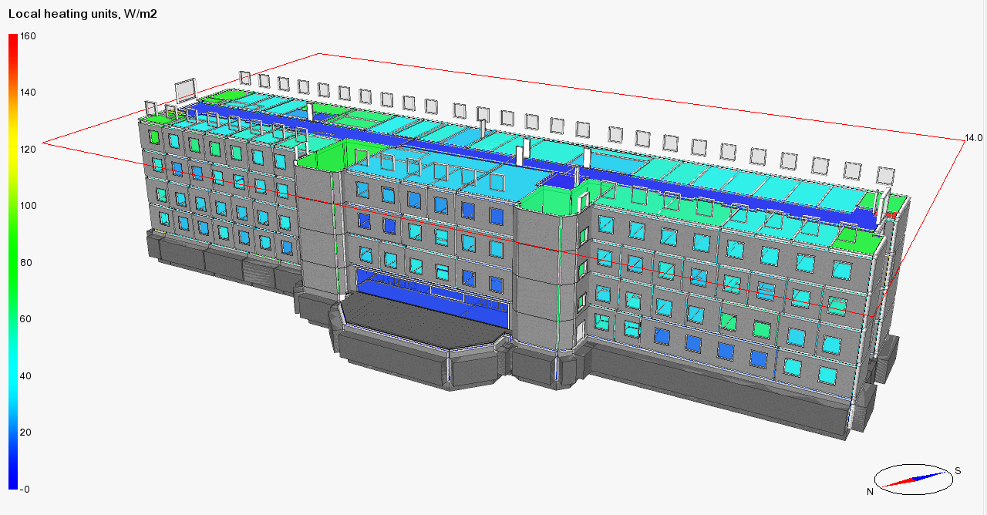Click the red north needle of the compass
Image resolution: width=987 pixels, height=515 pixels.
click(898, 483)
